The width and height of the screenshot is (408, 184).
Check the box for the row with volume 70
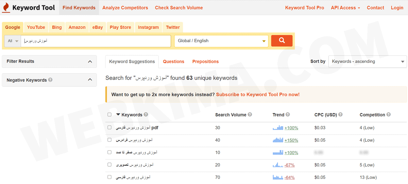tap(109, 177)
